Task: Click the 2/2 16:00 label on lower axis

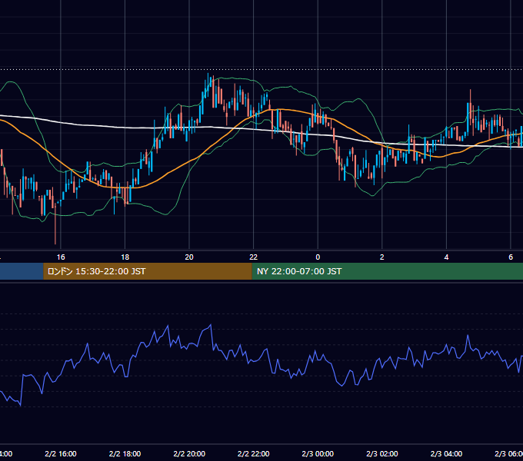Action: pos(61,453)
